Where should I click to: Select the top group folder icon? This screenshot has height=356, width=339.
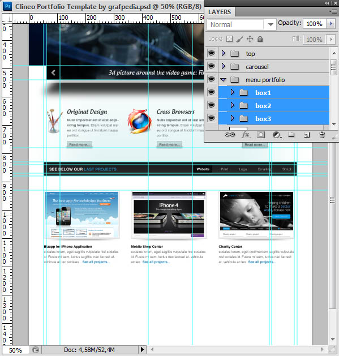click(x=234, y=54)
